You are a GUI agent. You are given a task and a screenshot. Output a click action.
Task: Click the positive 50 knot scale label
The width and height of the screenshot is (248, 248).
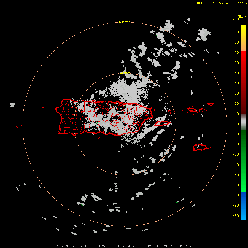237,73
